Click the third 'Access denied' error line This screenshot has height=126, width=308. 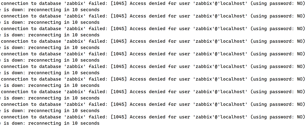(153, 29)
